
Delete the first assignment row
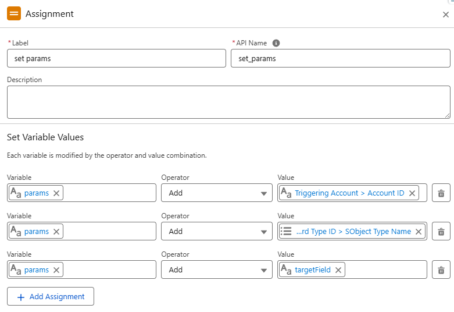441,193
